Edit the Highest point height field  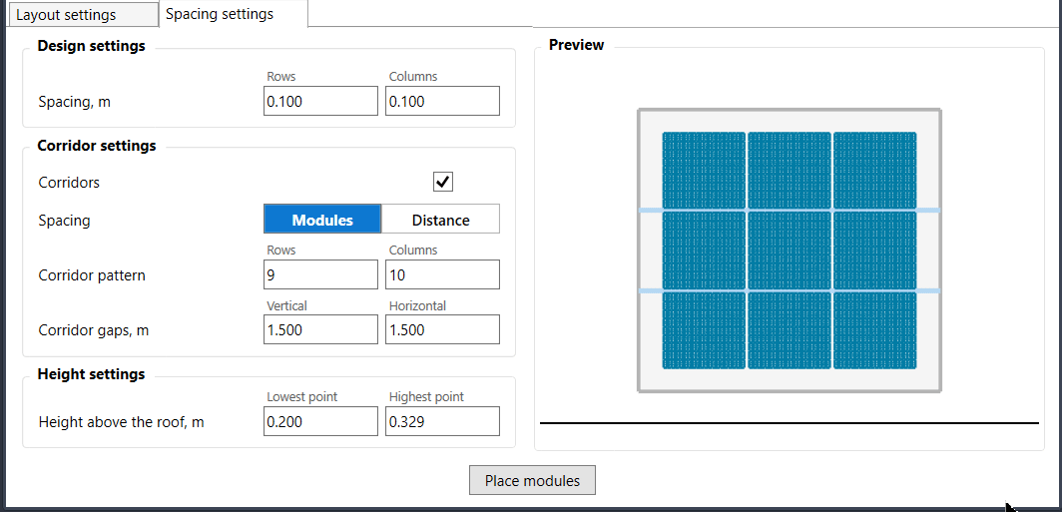tap(442, 421)
